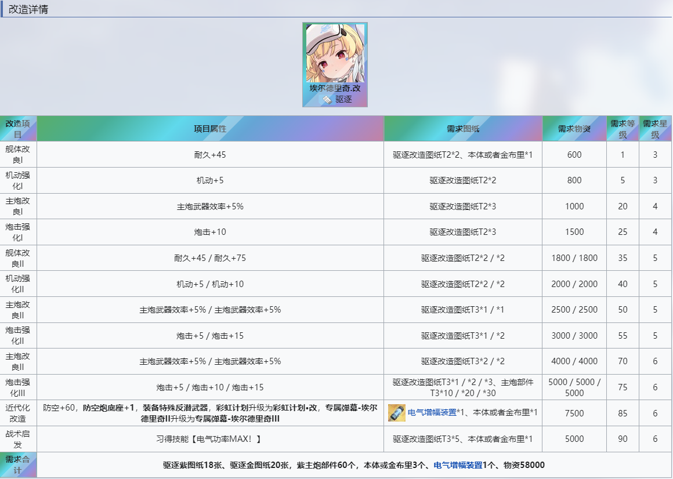Click the 1000 resource cost cell
This screenshot has height=479, width=673.
574,206
